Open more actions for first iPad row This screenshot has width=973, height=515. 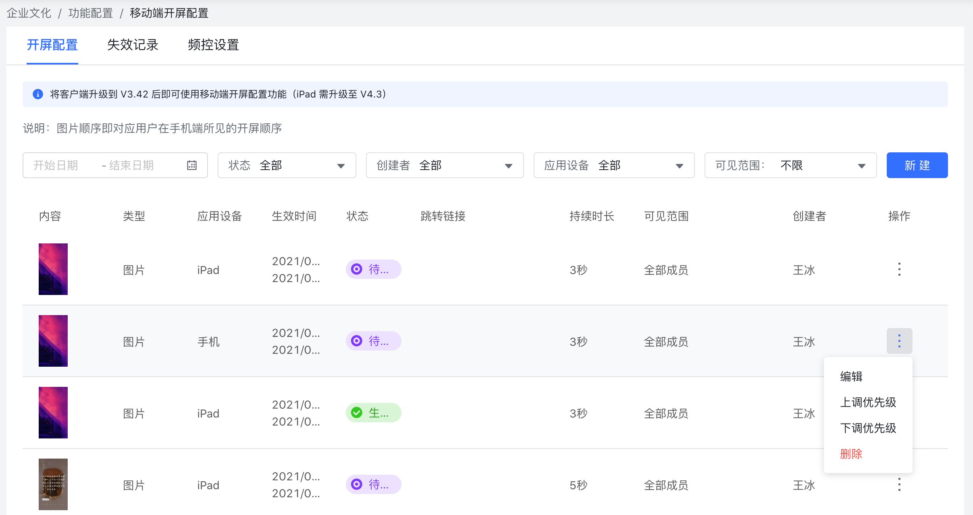click(899, 269)
